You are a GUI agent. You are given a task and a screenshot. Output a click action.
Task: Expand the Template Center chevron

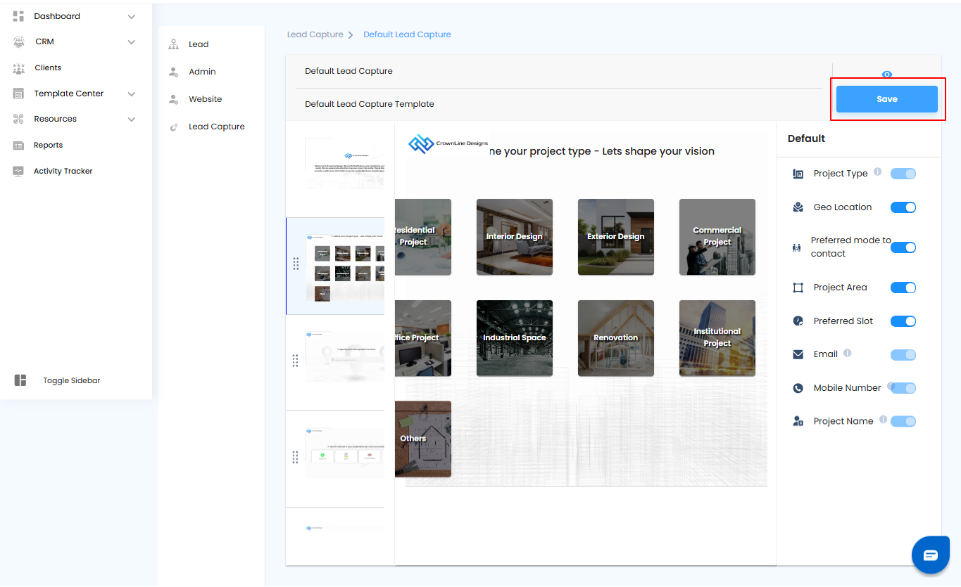coord(132,94)
